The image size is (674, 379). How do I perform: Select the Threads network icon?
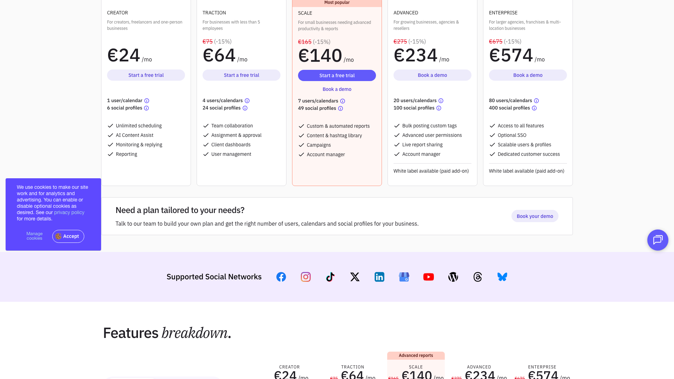[x=478, y=277]
